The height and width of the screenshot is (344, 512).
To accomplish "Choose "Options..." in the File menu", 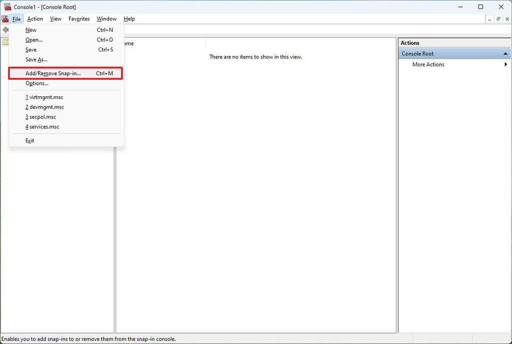I will point(36,83).
